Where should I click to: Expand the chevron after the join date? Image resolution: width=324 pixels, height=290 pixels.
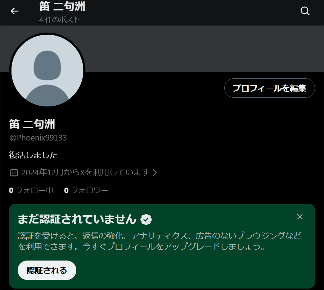click(x=155, y=172)
